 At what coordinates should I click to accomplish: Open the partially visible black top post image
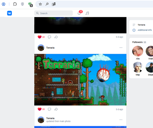click(80, 25)
